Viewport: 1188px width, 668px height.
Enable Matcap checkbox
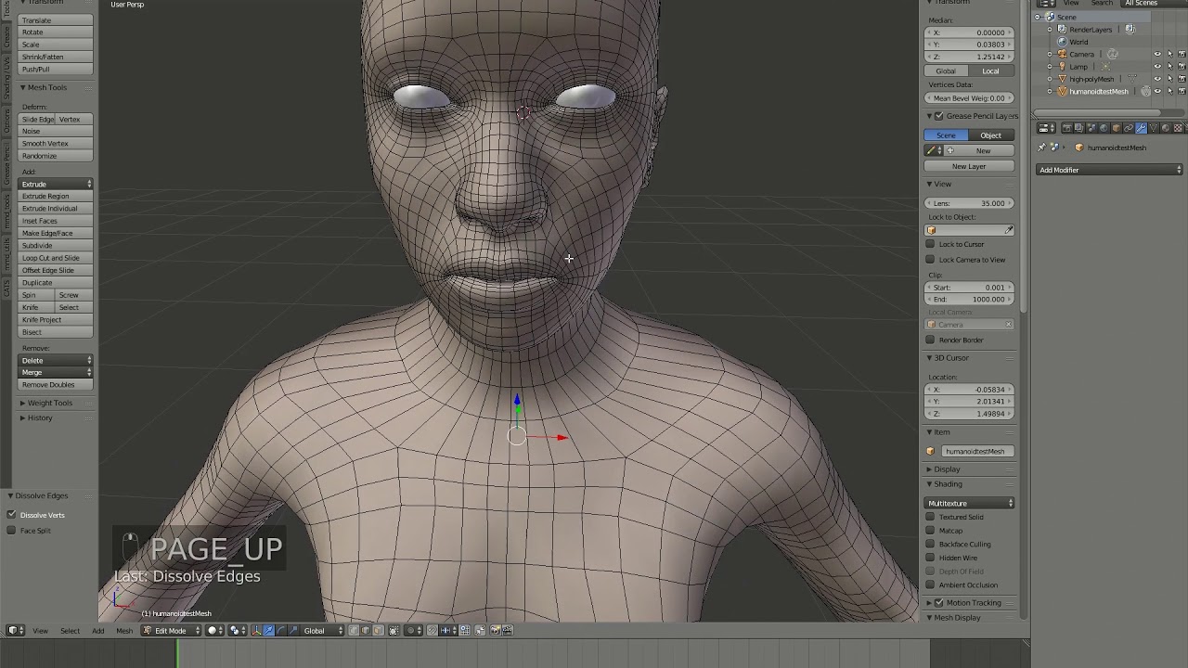pyautogui.click(x=930, y=531)
